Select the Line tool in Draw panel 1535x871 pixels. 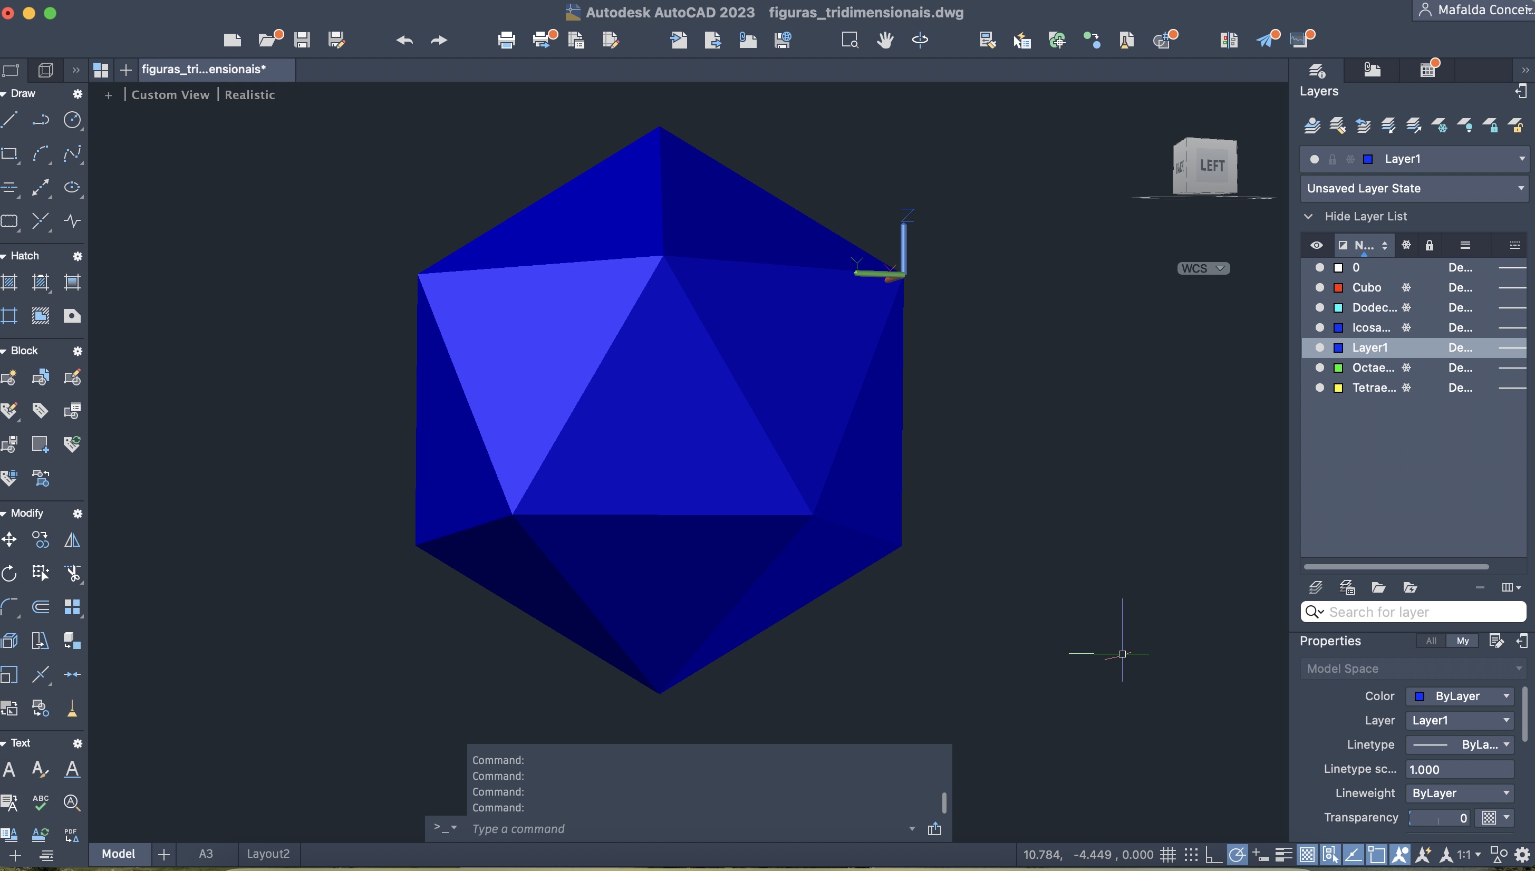[9, 120]
